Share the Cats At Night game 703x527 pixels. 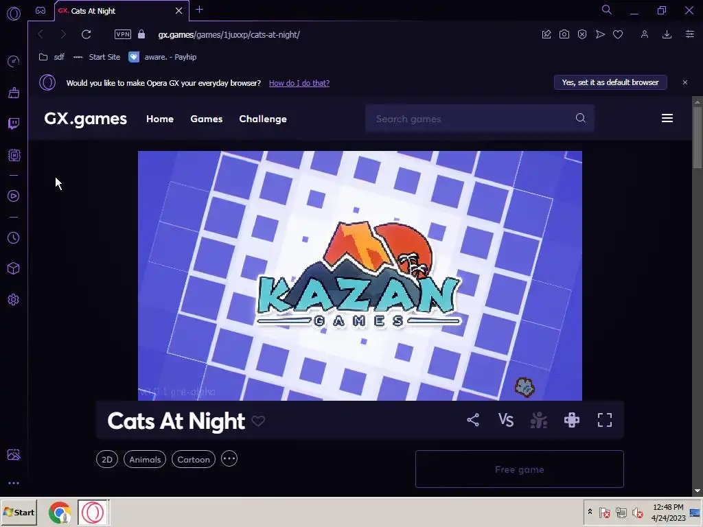tap(472, 420)
